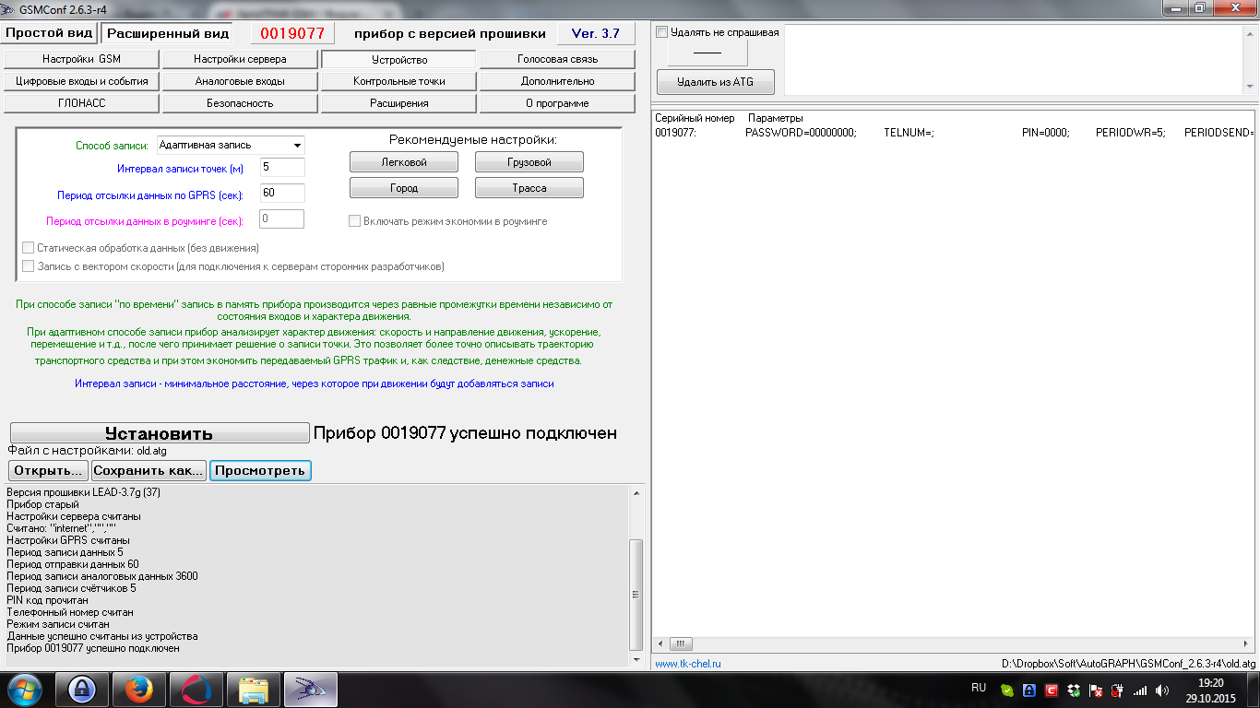Check the 'Удалять не спрашивая' checkbox
1260x708 pixels.
click(x=661, y=32)
